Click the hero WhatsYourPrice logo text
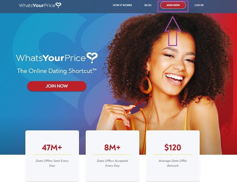The image size is (237, 183). pos(51,58)
